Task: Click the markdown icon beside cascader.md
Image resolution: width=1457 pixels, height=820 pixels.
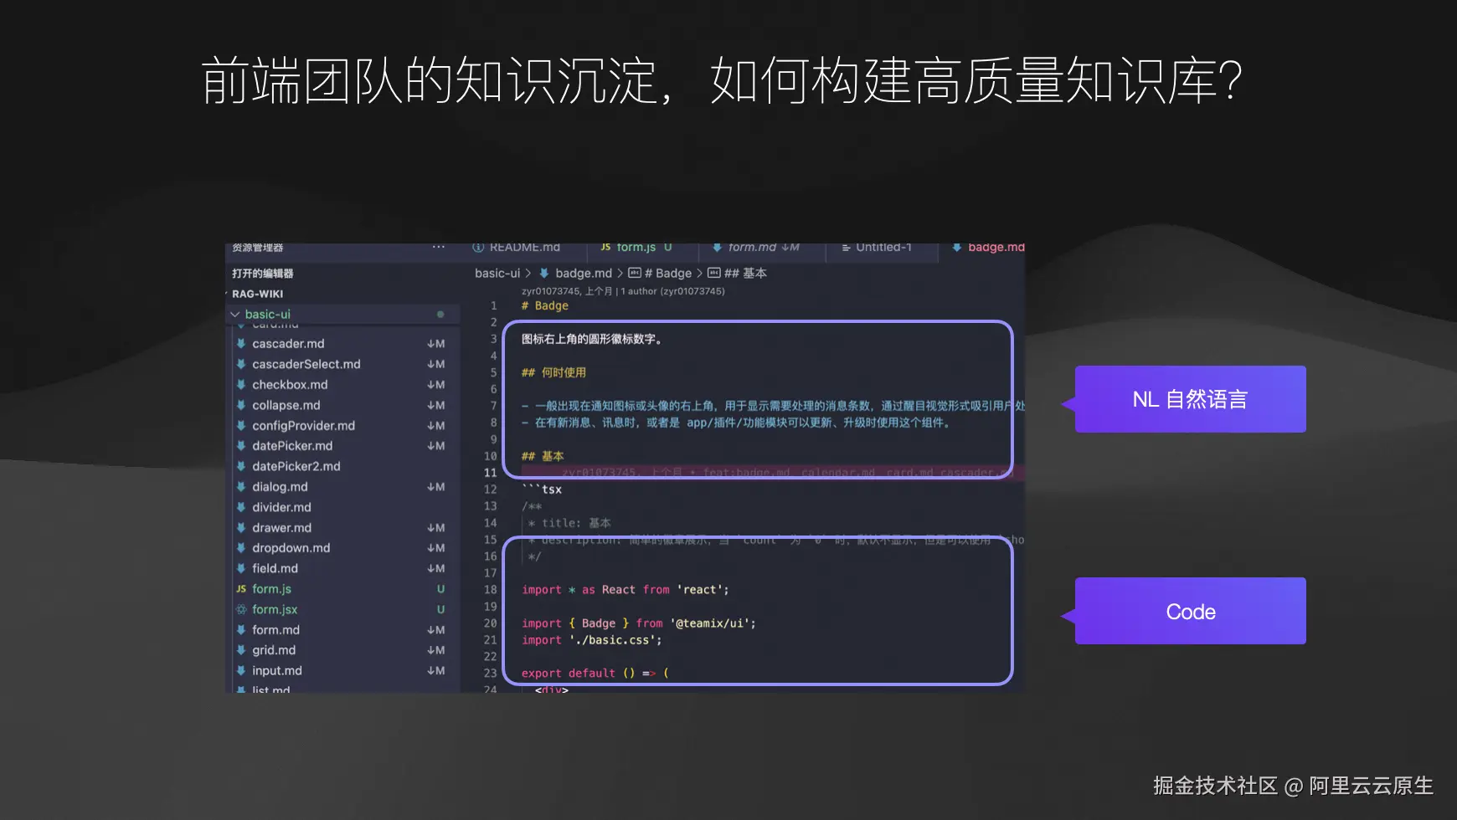Action: click(x=241, y=343)
